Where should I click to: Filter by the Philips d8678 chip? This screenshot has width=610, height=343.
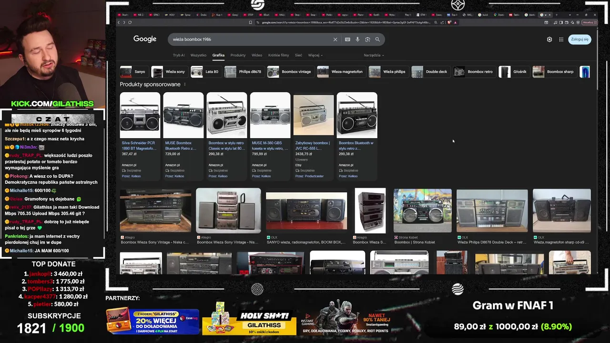tap(244, 72)
